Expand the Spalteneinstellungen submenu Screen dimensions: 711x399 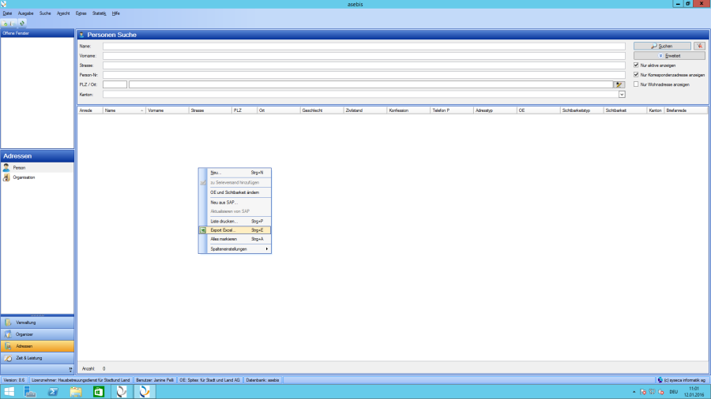pos(237,249)
